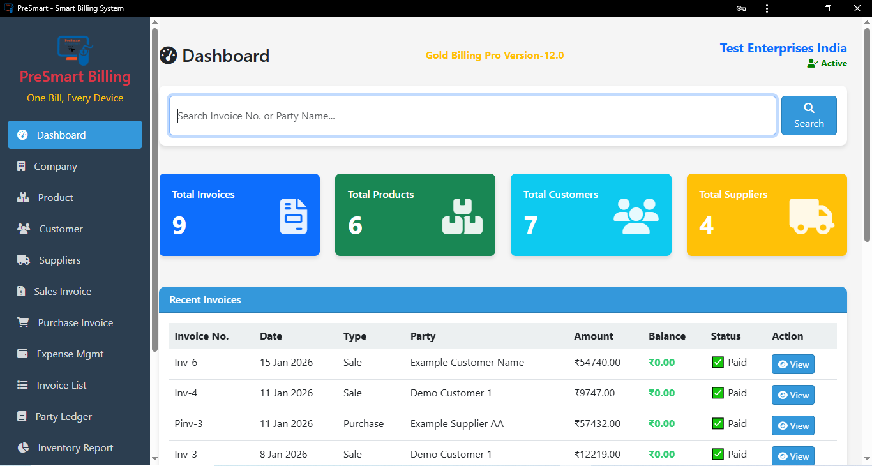872x466 pixels.
Task: Open Inventory Report from sidebar
Action: point(75,447)
